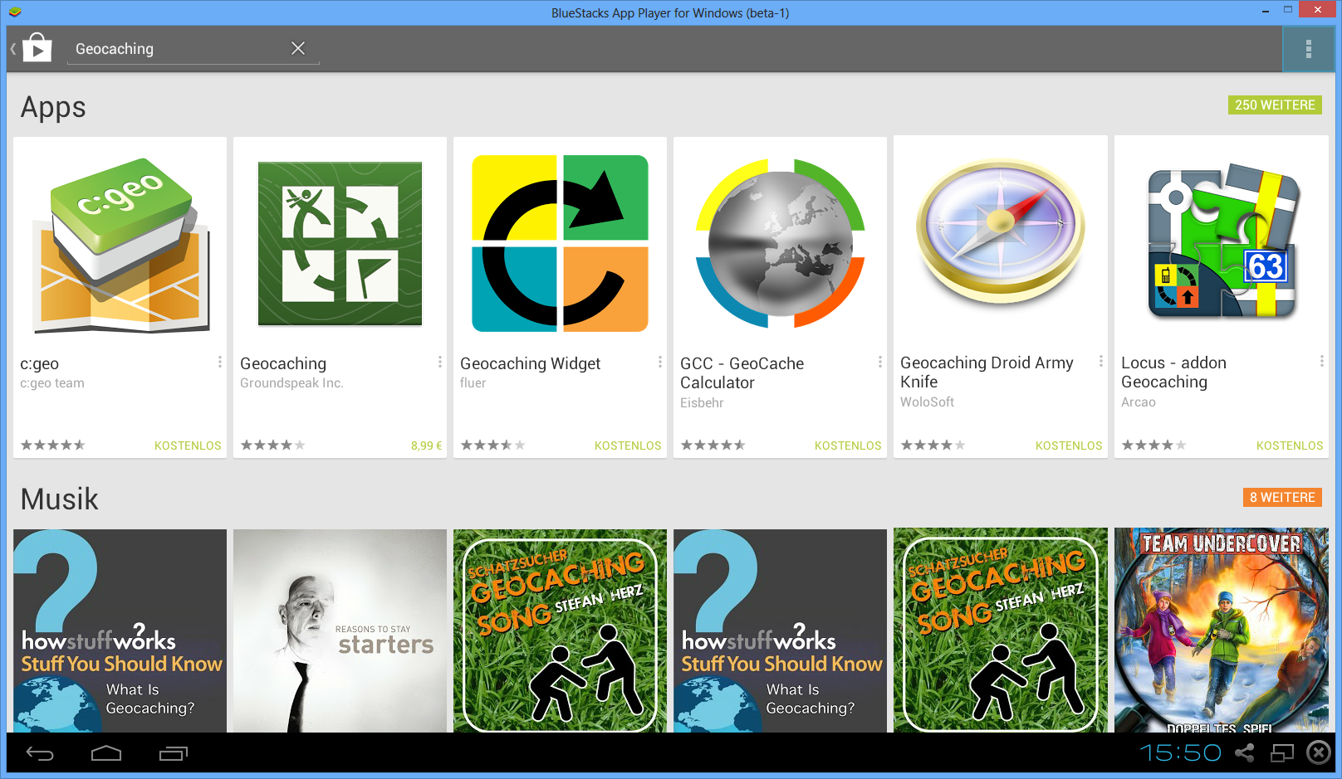Open options menu for Geocaching Widget card
This screenshot has height=779, width=1342.
[659, 362]
